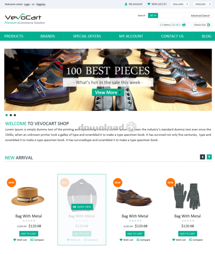Open the Advanced Search link

[200, 15]
